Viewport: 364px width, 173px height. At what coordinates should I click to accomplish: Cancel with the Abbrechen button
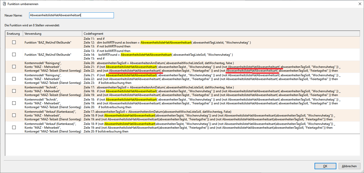pos(349,166)
